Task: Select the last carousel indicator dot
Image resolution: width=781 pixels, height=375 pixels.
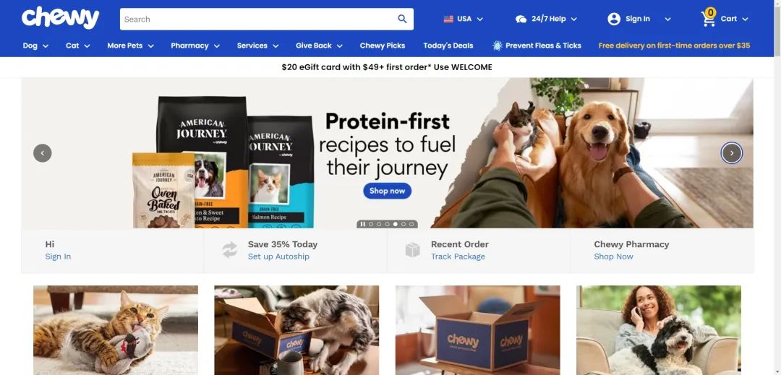Action: (x=411, y=224)
